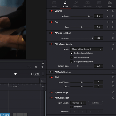
Task: Jump to previous clip icon
Action: coord(42,67)
